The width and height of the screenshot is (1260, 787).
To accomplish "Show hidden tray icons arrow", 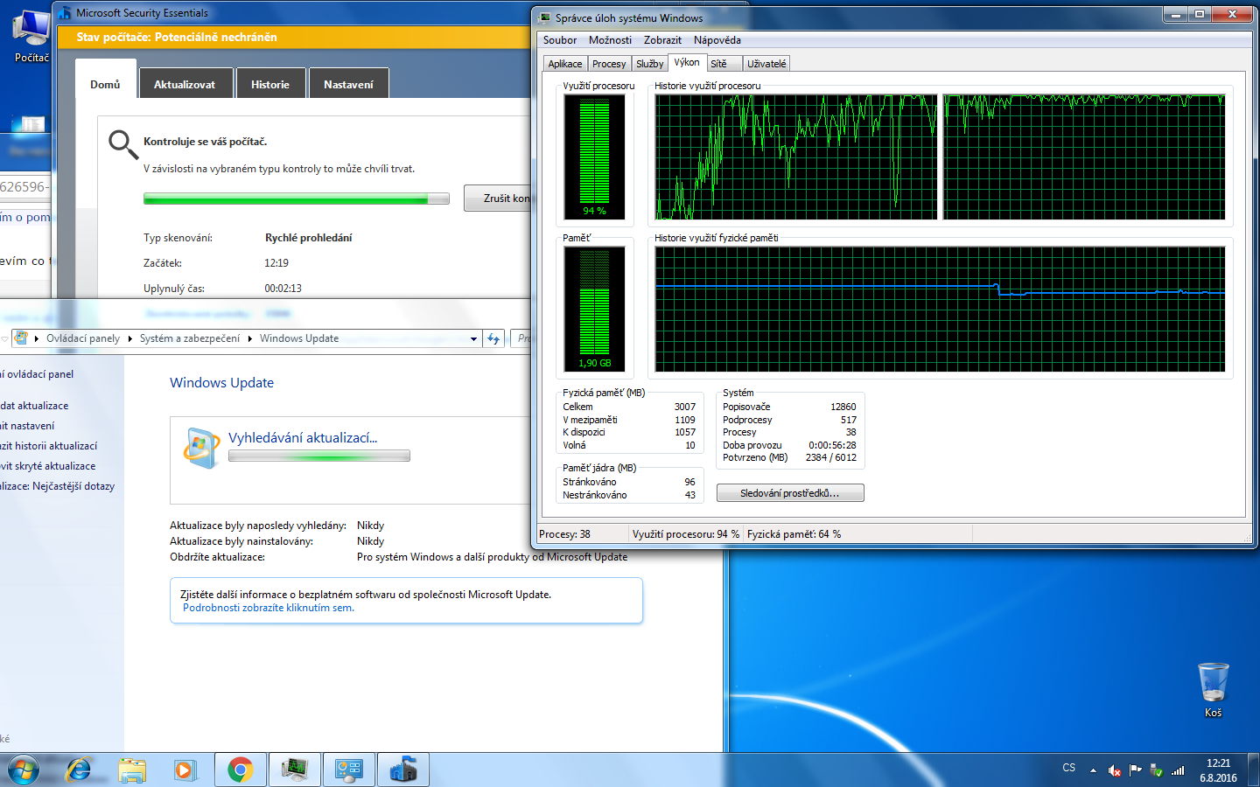I will 1093,770.
